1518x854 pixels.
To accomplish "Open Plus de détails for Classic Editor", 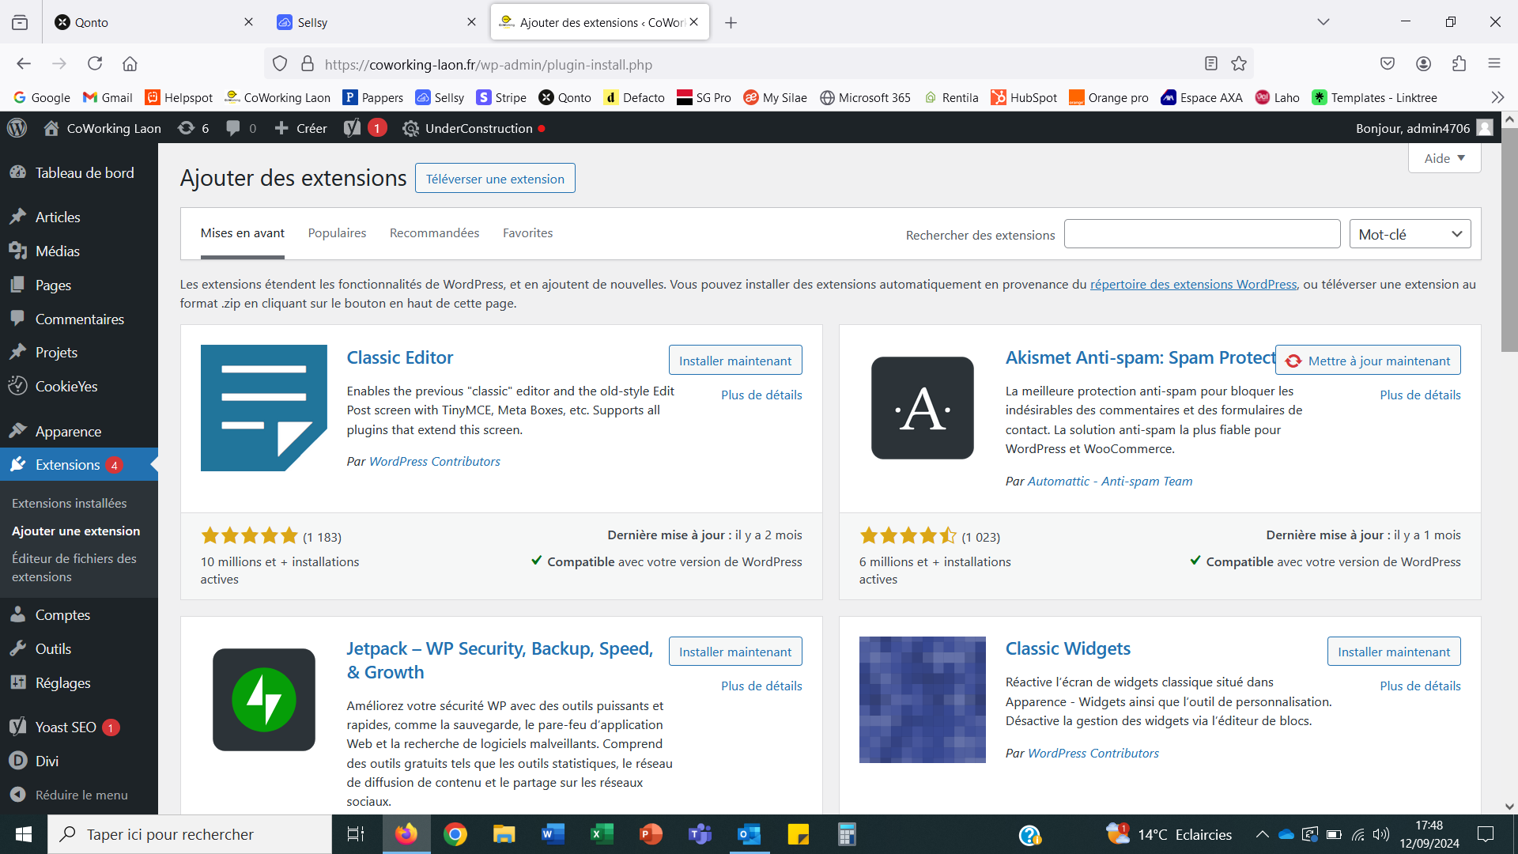I will [761, 395].
